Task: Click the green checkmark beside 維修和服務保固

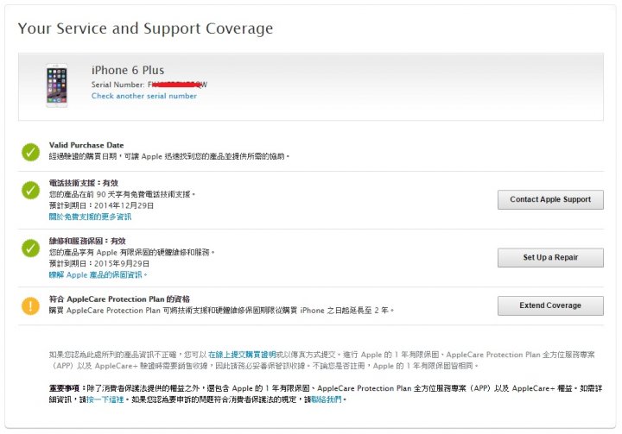Action: [x=30, y=248]
